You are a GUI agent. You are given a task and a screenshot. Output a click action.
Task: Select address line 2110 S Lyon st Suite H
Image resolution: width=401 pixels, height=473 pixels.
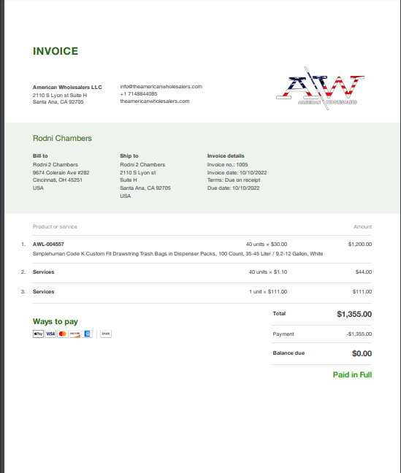[60, 95]
